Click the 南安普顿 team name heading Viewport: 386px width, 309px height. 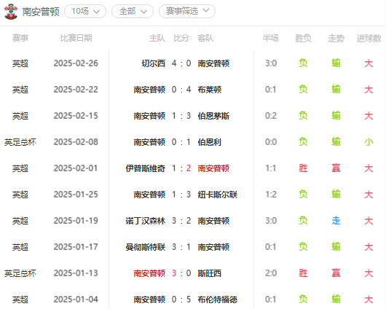click(41, 12)
